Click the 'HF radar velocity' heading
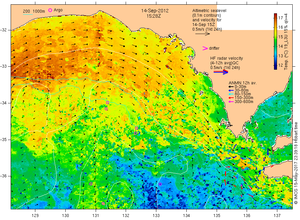300x220 pixels. 227,58
